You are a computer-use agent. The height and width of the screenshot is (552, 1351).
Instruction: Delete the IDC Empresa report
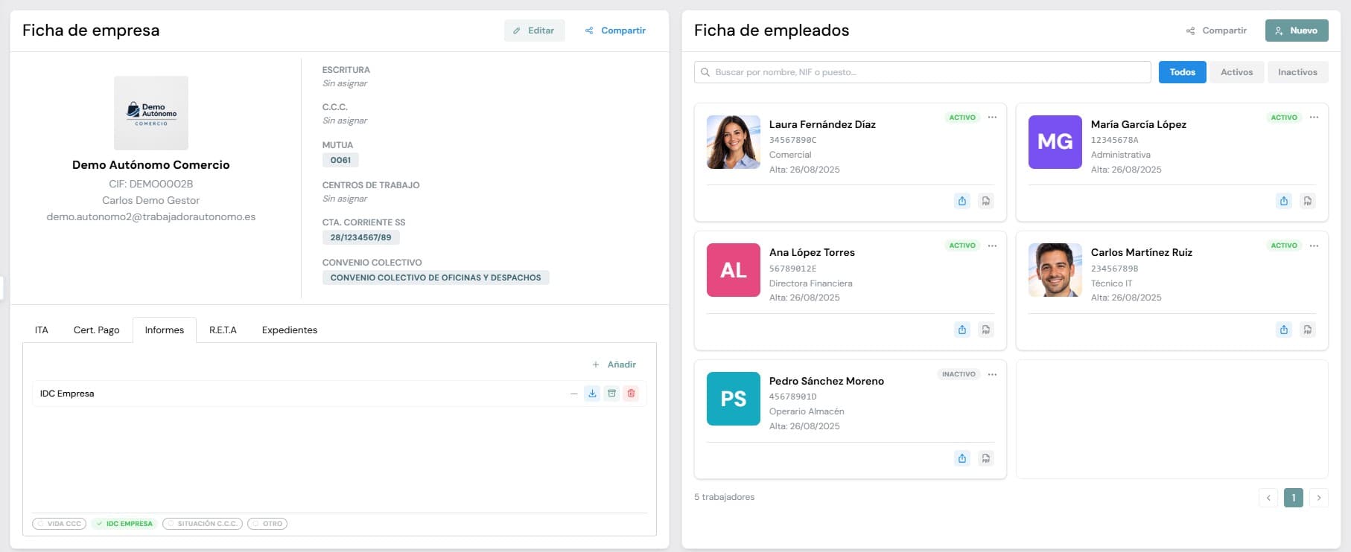pos(631,394)
